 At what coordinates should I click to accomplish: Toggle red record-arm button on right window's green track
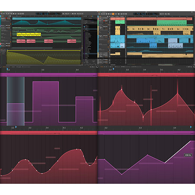(104, 21)
